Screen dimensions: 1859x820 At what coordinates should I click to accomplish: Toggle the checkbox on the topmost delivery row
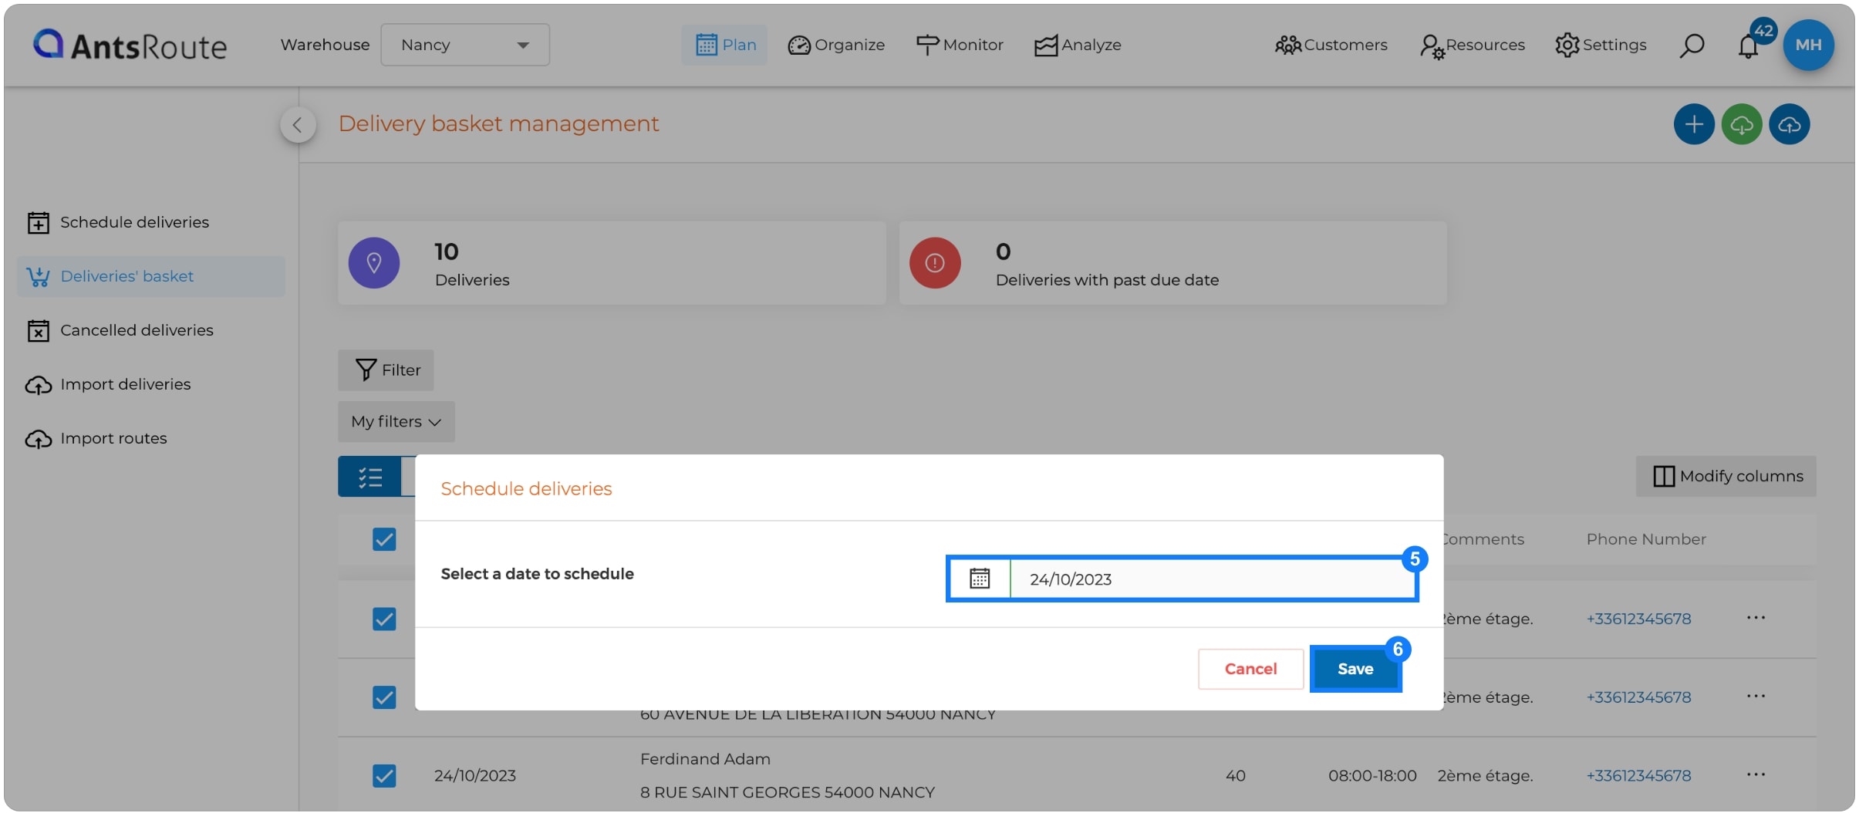384,539
